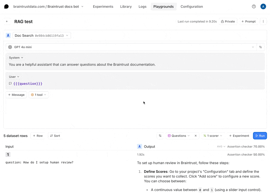
Task: Add a new message with + Message
Action: [16, 95]
